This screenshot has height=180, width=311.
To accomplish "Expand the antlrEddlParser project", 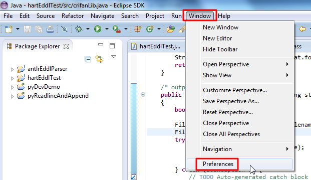I will coord(13,69).
